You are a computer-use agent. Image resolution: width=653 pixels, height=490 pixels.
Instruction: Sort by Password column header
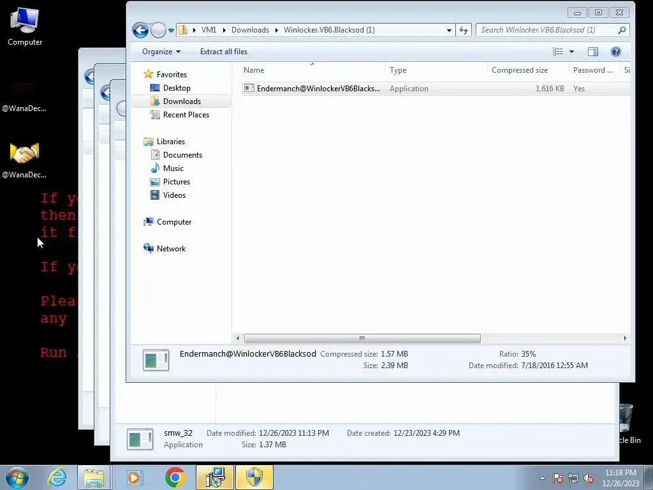[x=594, y=70]
